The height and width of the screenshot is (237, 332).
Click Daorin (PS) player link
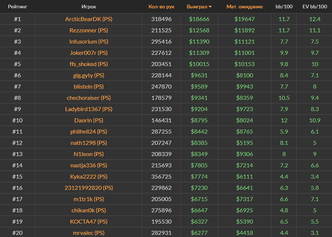point(88,120)
